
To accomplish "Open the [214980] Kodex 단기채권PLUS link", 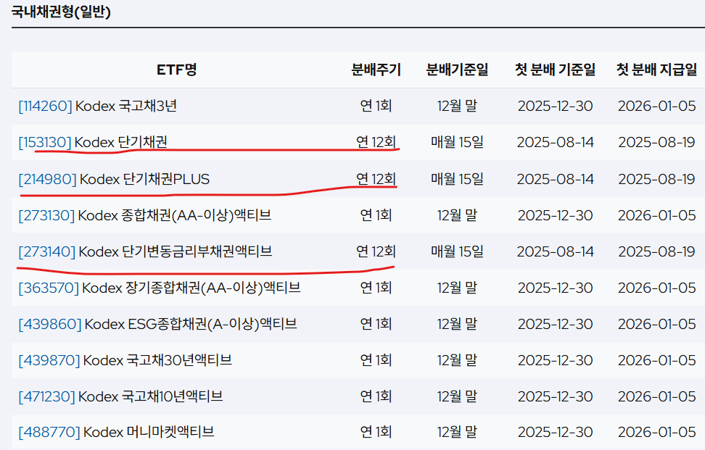I will coord(114,179).
